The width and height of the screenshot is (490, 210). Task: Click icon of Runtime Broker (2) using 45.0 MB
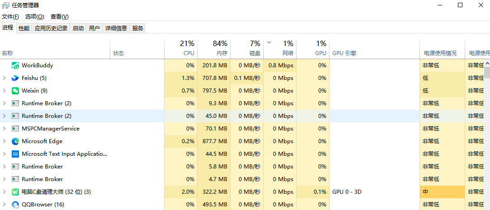(x=15, y=116)
